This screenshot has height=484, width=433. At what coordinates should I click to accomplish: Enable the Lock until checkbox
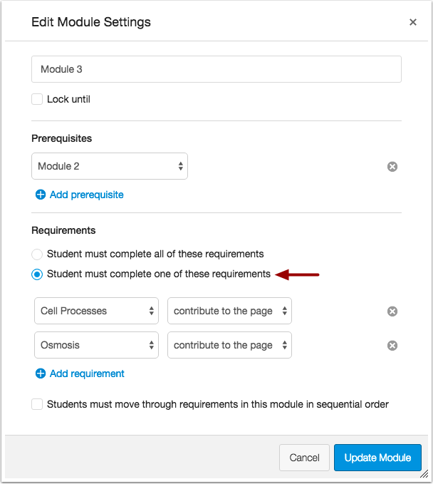[37, 99]
